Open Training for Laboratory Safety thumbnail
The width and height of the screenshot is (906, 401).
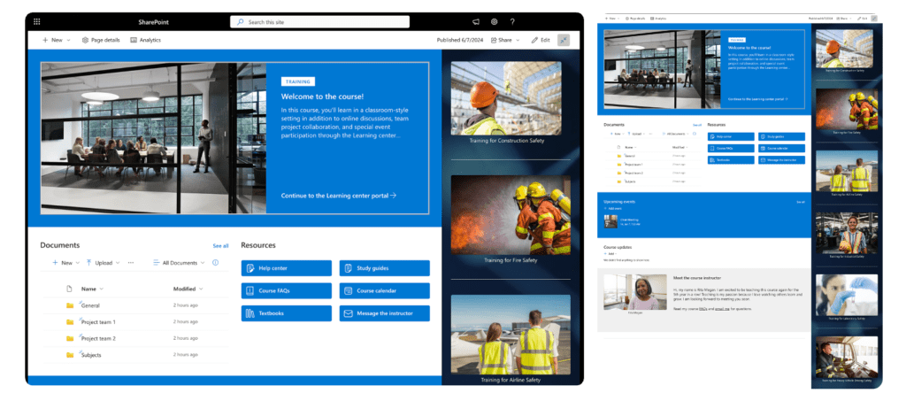pos(847,295)
